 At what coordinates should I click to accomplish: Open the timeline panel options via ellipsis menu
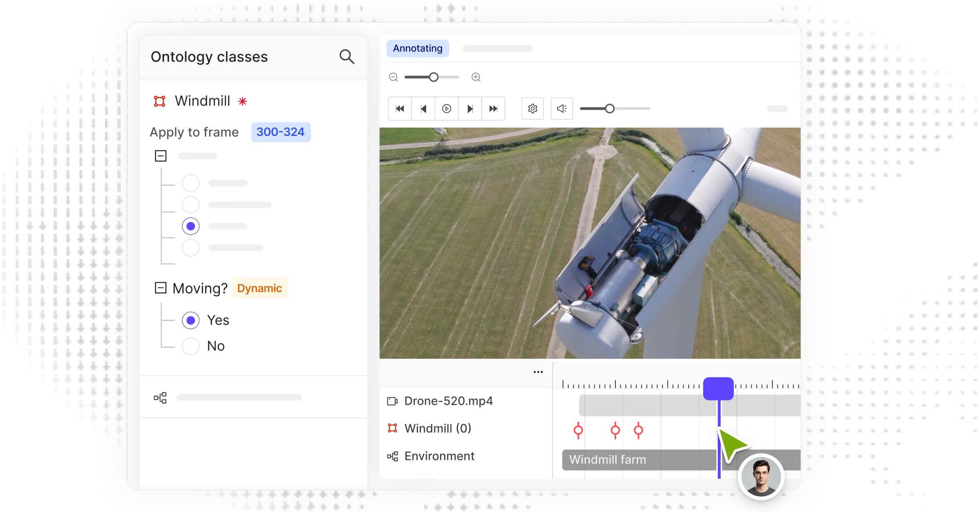click(x=538, y=372)
